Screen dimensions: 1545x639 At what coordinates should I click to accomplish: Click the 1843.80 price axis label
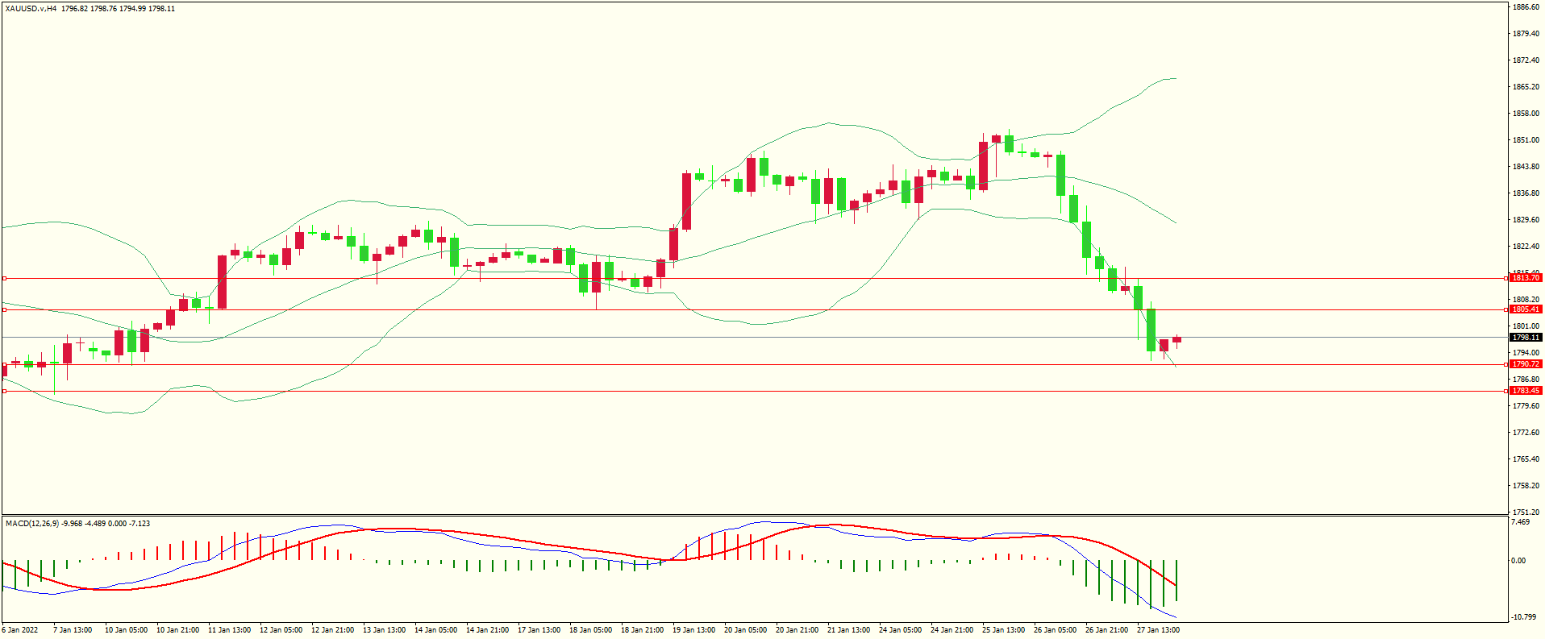click(x=1526, y=167)
